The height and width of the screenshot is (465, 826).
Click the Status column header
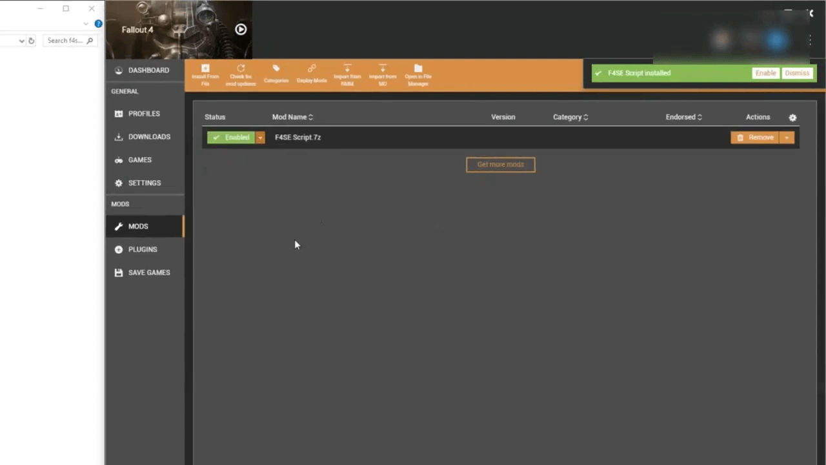click(215, 117)
